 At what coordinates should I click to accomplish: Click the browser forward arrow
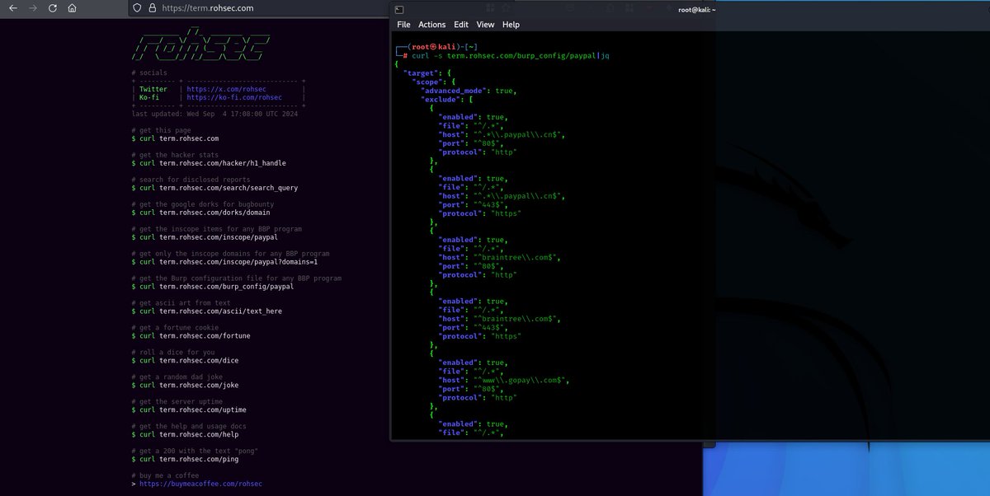click(32, 7)
